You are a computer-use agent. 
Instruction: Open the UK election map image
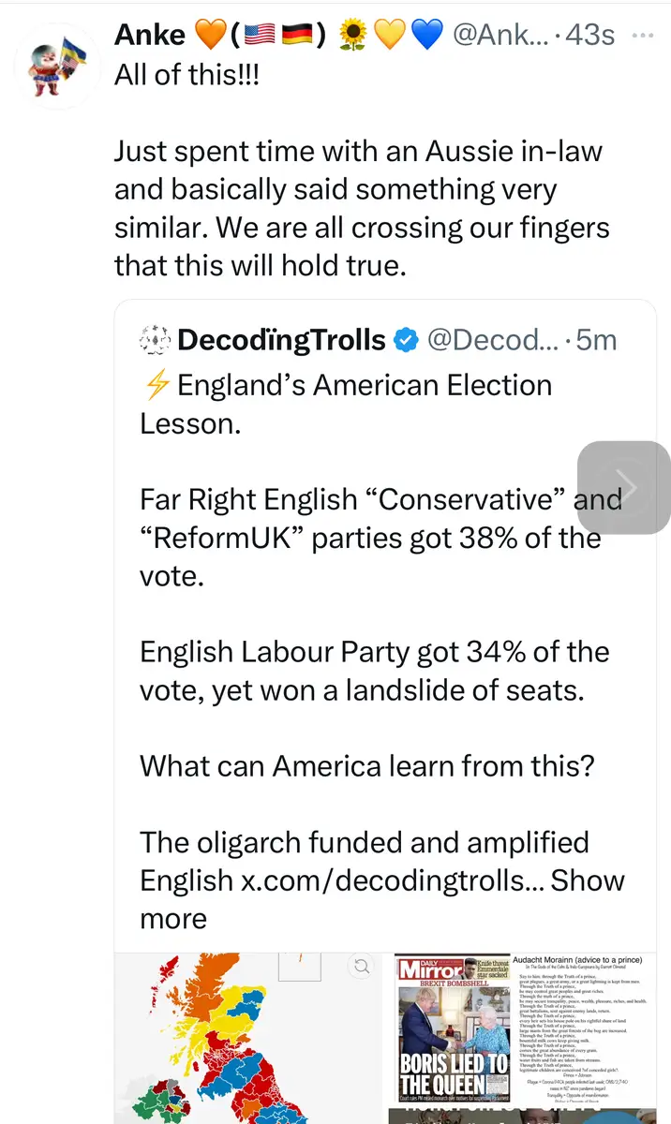click(248, 1038)
